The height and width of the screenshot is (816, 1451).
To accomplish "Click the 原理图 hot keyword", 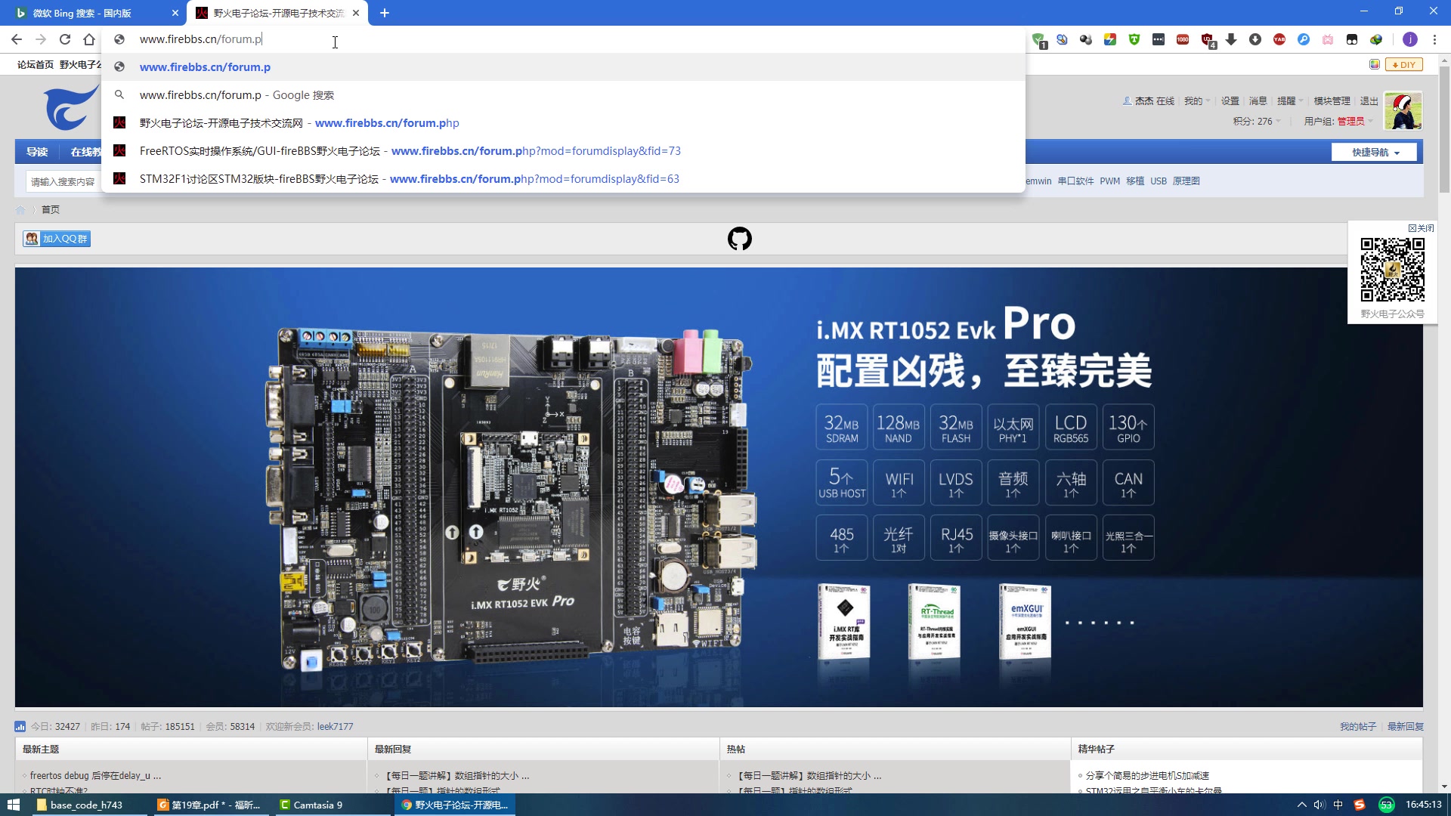I will [1186, 181].
